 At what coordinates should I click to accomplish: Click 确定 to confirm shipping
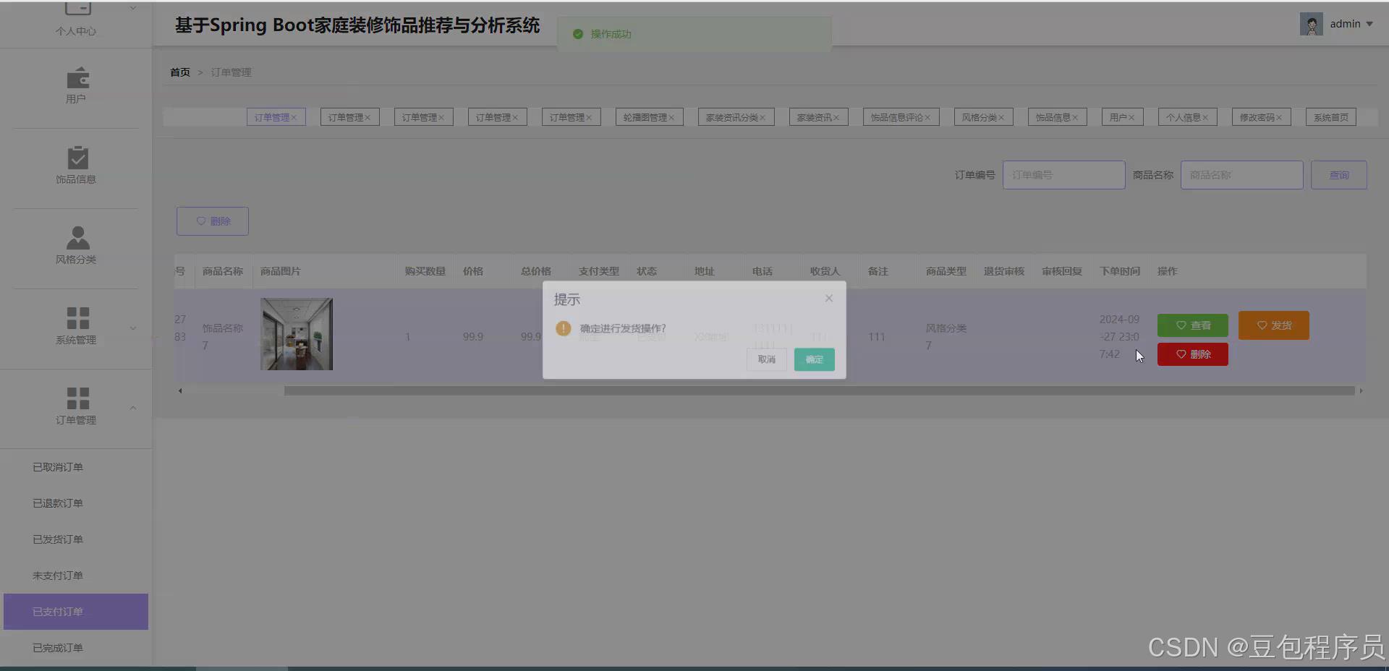[813, 359]
